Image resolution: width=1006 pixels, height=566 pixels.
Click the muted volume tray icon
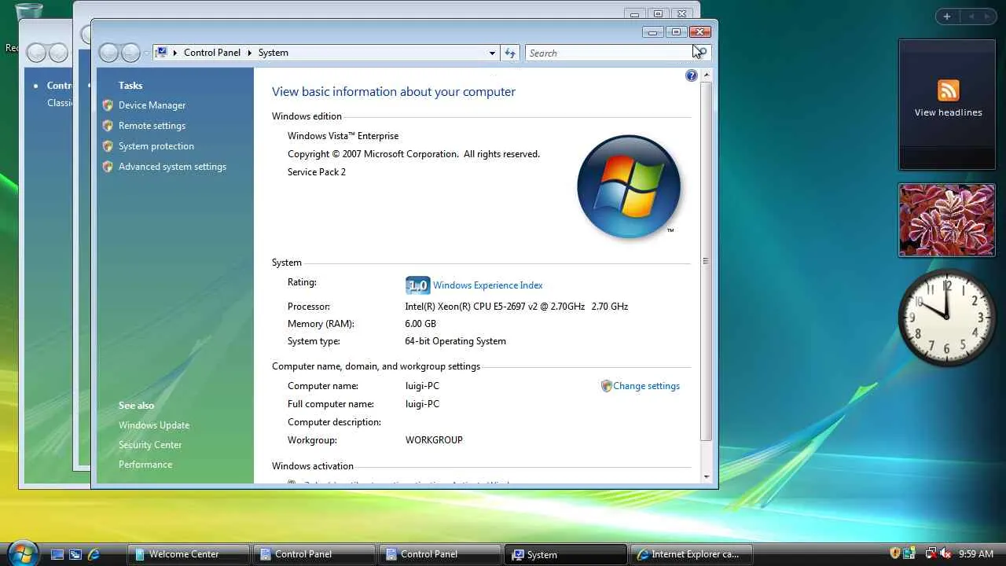[945, 554]
